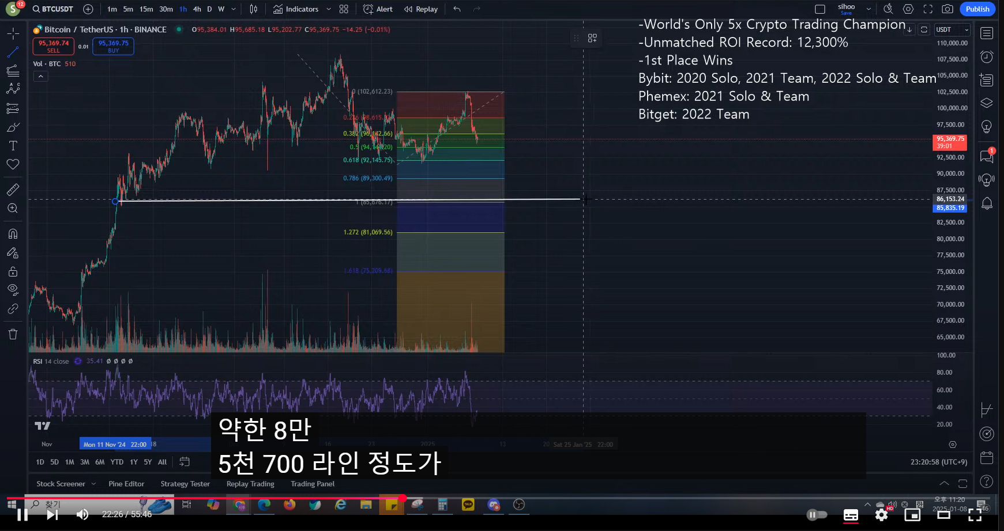
Task: Open the candlestick chart type menu
Action: point(253,9)
